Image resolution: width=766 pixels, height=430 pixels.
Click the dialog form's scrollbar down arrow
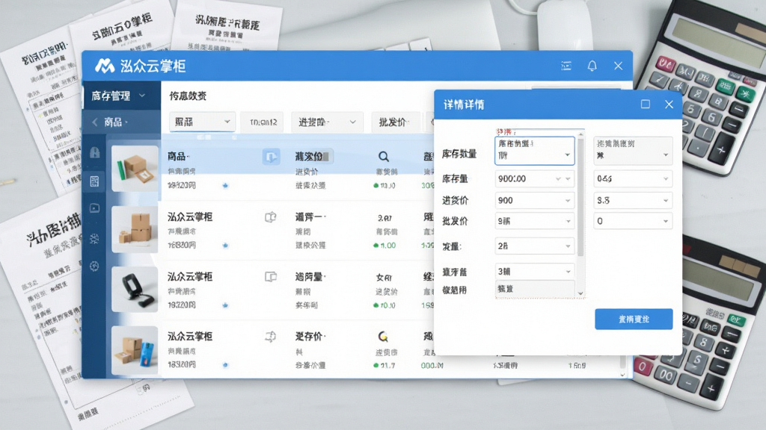(x=580, y=293)
